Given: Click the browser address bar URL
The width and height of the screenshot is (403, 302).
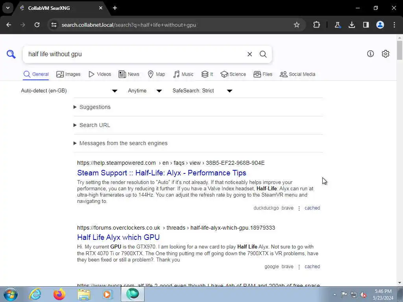Looking at the screenshot, I should pyautogui.click(x=129, y=25).
